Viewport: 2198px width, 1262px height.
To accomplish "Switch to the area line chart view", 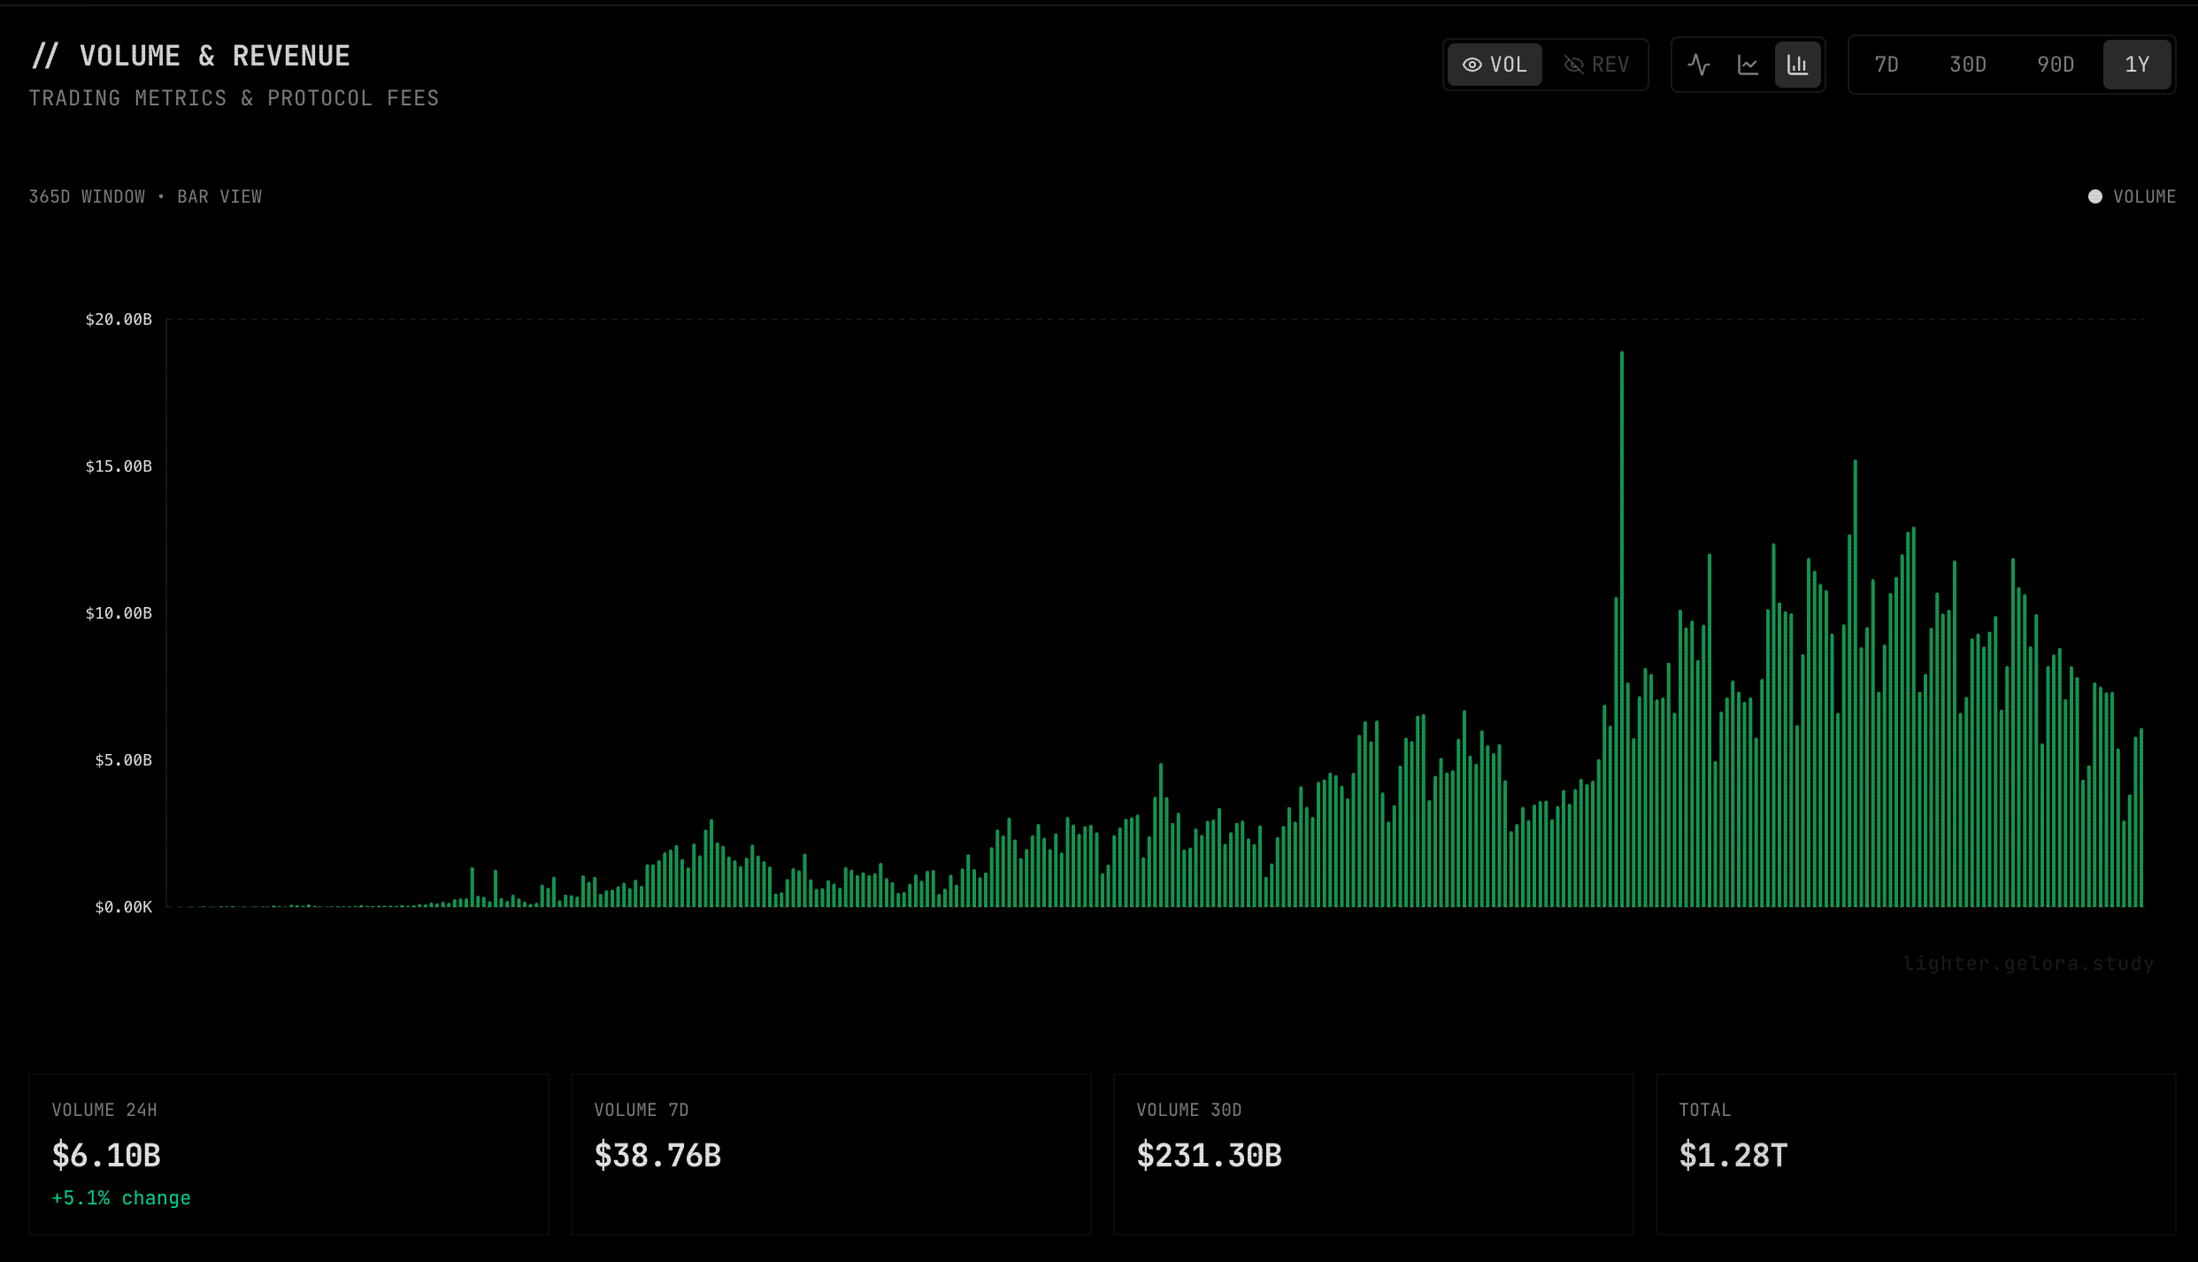I will pos(1748,65).
